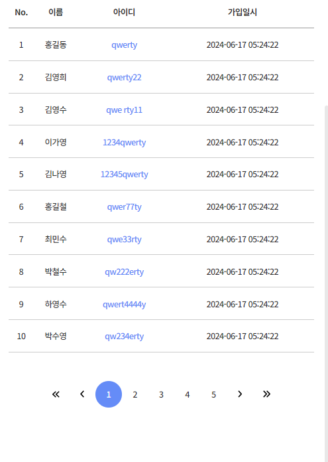Open the 12345qwerty ID link
328x462 pixels.
(124, 175)
